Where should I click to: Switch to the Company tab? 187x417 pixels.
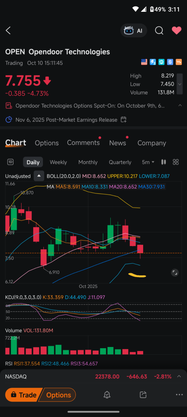tap(152, 143)
